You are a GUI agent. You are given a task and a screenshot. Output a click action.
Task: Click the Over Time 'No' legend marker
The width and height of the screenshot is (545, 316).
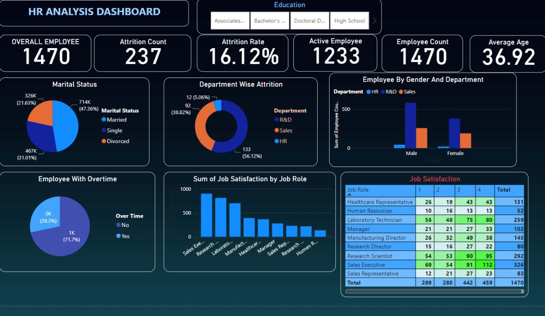pos(118,225)
